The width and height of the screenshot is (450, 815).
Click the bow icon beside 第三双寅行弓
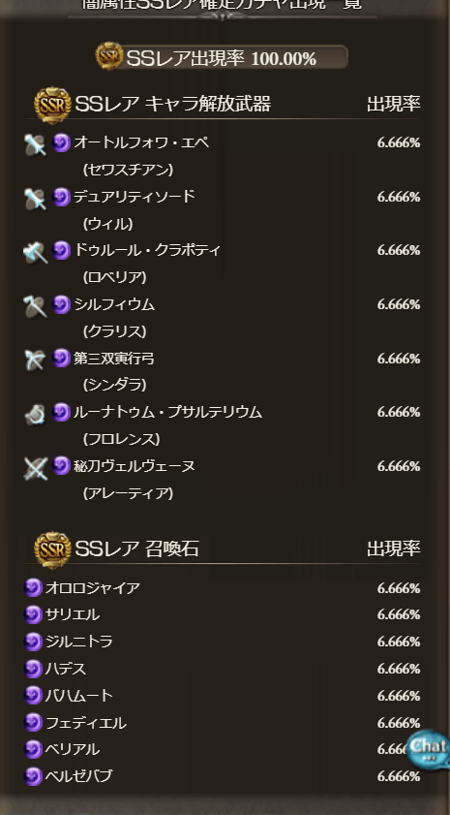[35, 360]
